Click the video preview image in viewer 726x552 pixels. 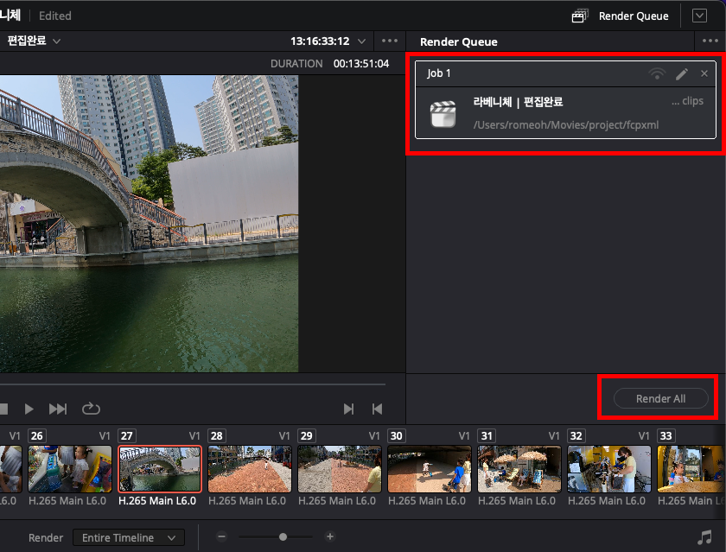point(149,224)
